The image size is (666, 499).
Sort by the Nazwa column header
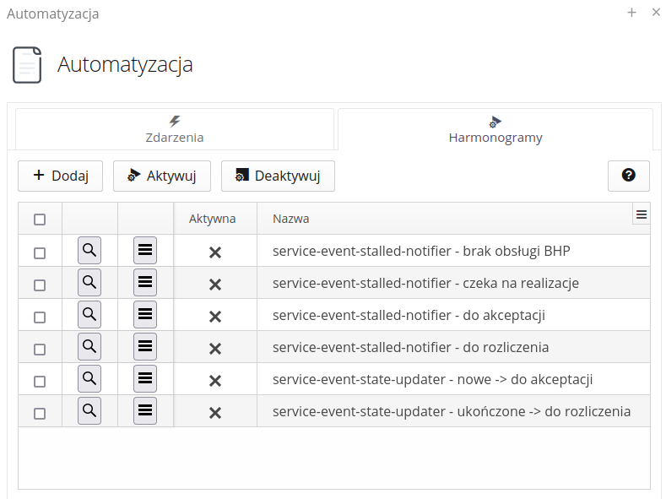pyautogui.click(x=291, y=219)
